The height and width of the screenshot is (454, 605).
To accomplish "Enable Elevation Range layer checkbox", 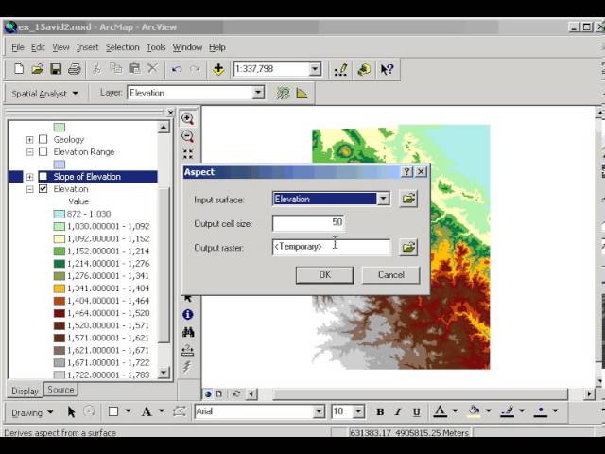I will tap(43, 151).
